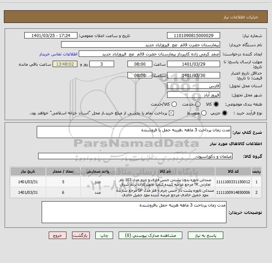Image resolution: width=272 pixels, height=263 pixels.
Task: Click the price validity date 1401/03/30
Action: [x=194, y=75]
